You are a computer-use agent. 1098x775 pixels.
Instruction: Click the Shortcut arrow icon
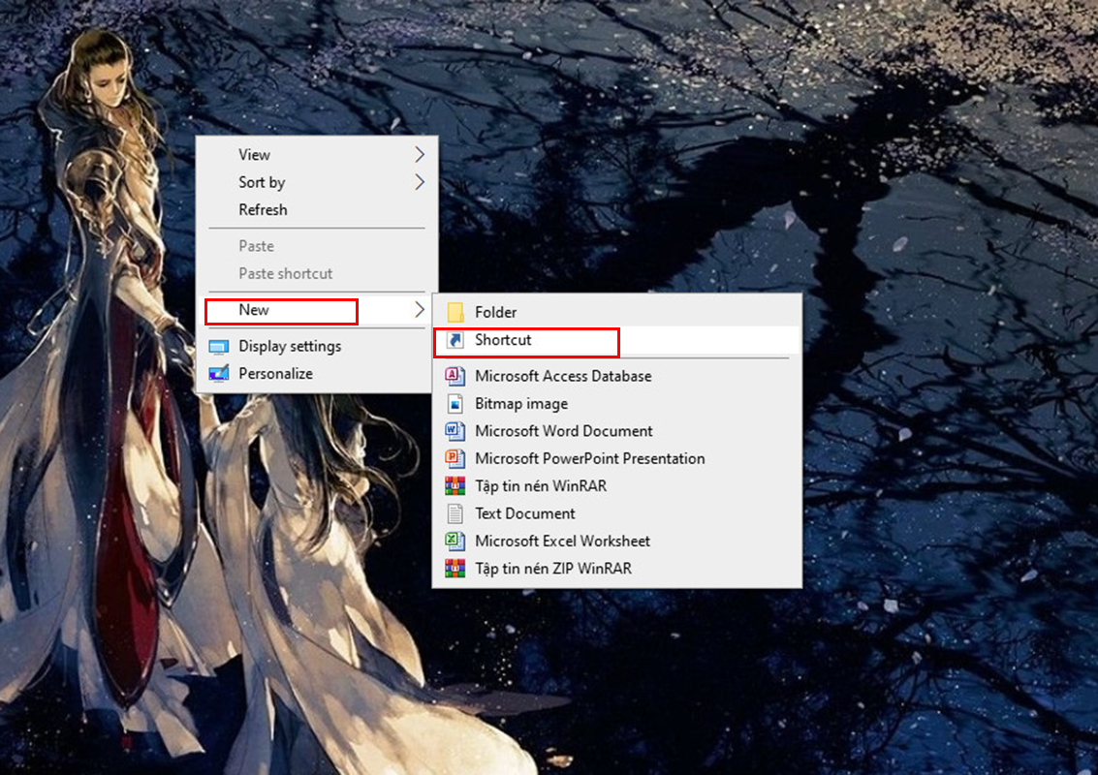click(x=455, y=340)
